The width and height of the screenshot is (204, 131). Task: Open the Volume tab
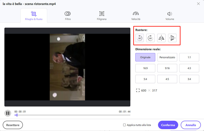[x=170, y=16]
